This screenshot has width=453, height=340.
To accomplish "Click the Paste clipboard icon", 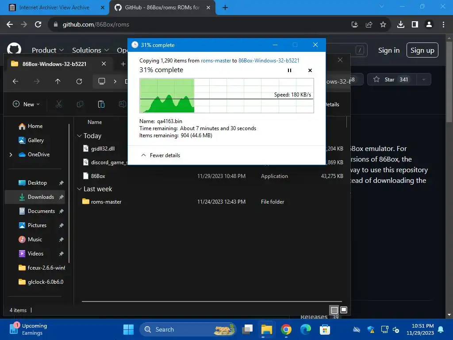I will [101, 104].
